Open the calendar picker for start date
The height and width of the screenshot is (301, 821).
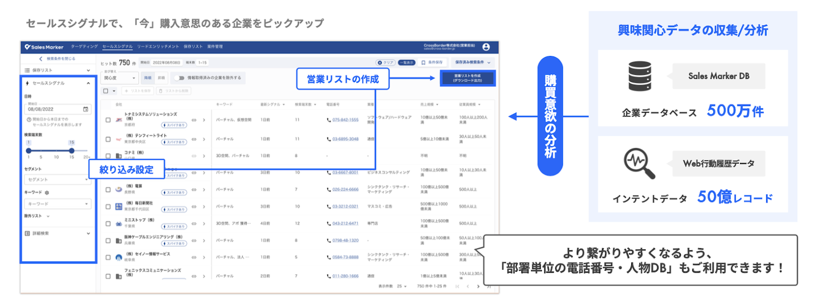coord(86,109)
